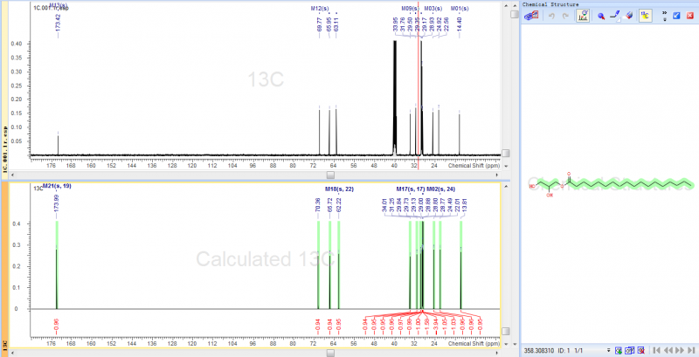Click left arrow of experimental spectrum scrollbar
This screenshot has height=357, width=699.
[12, 175]
